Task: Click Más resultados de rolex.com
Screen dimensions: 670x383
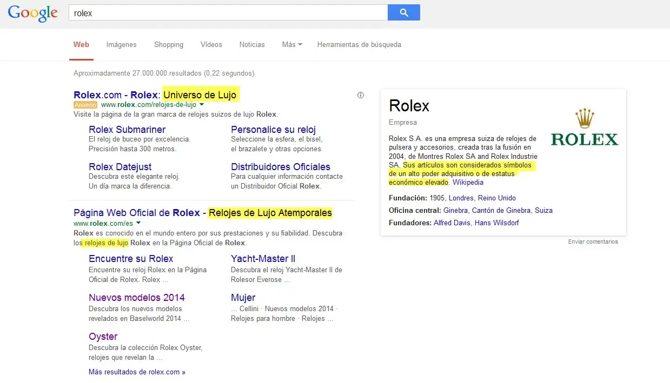Action: (x=137, y=372)
